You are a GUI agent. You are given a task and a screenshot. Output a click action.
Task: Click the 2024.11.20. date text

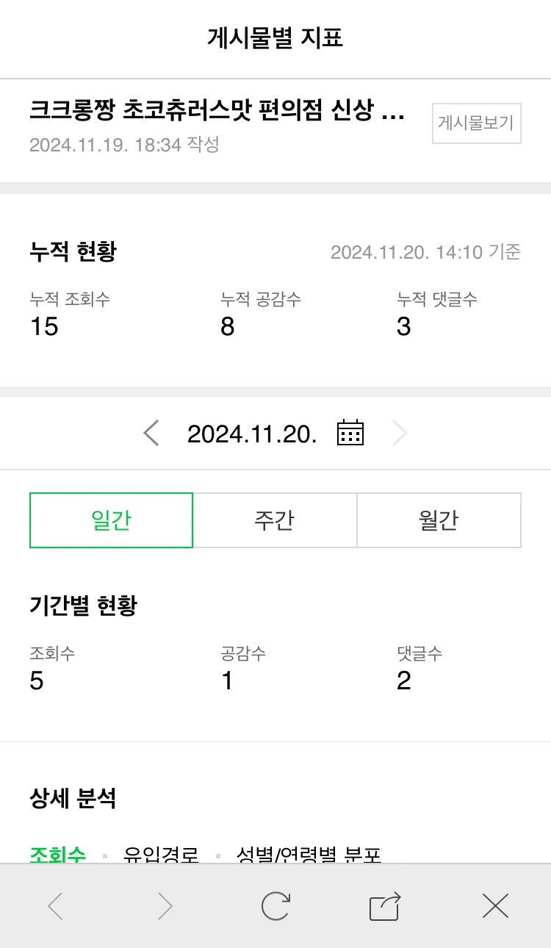(x=252, y=434)
